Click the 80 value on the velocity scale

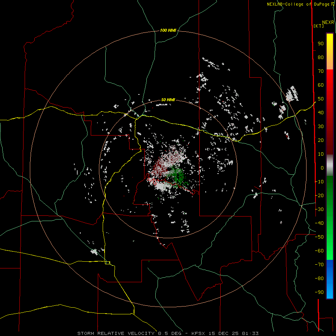pyautogui.click(x=321, y=57)
